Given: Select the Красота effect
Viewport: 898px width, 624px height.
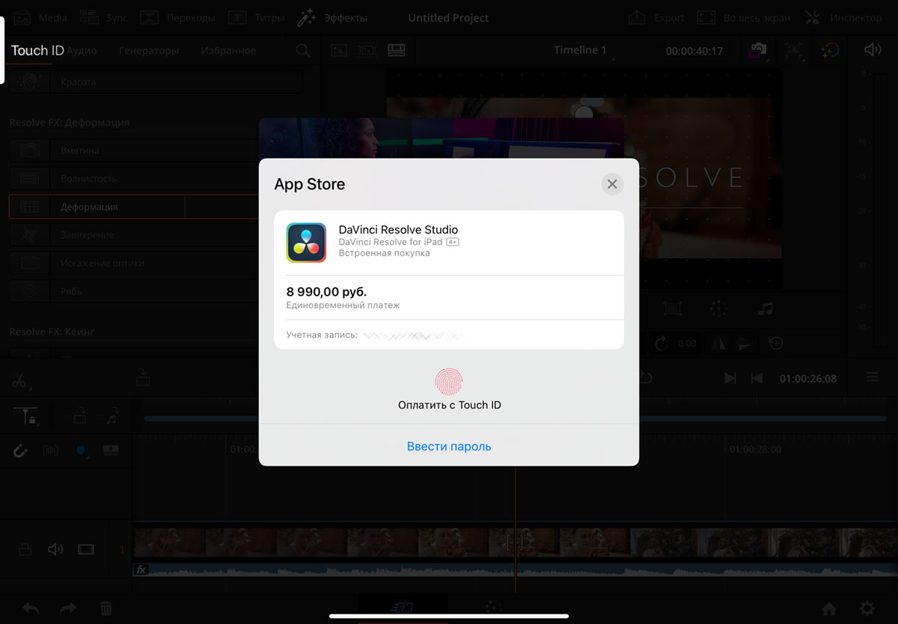Looking at the screenshot, I should [156, 82].
